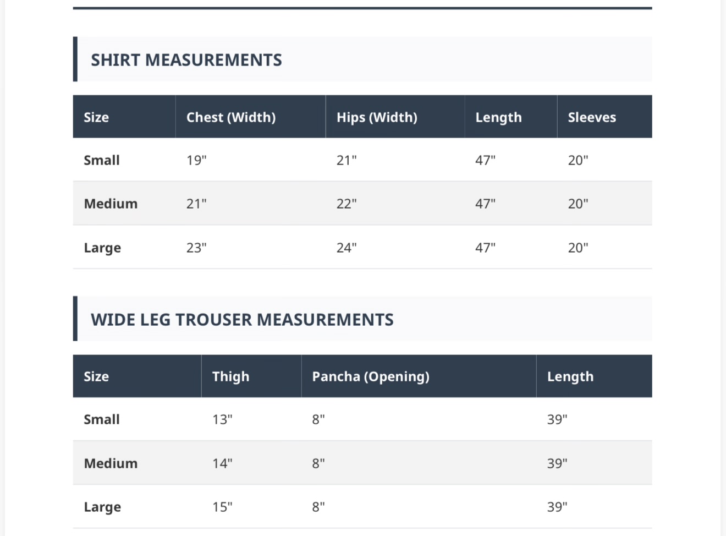Click the trouser table Length header
Viewport: 726px width, 536px height.
[570, 376]
